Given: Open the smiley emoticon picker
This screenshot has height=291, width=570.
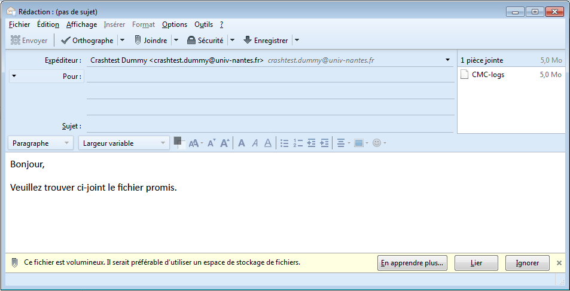Looking at the screenshot, I should tap(377, 143).
